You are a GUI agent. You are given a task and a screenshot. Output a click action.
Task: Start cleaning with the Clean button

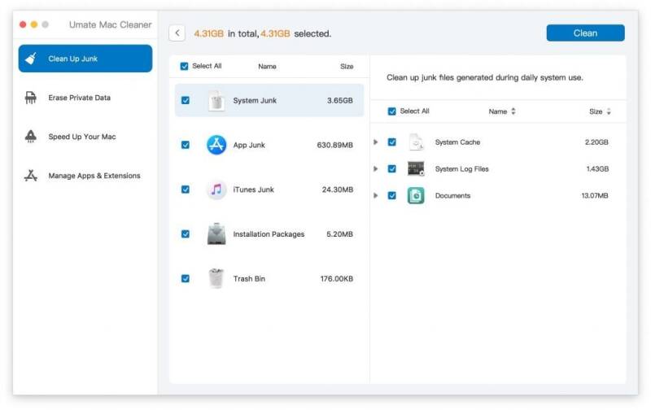(585, 33)
